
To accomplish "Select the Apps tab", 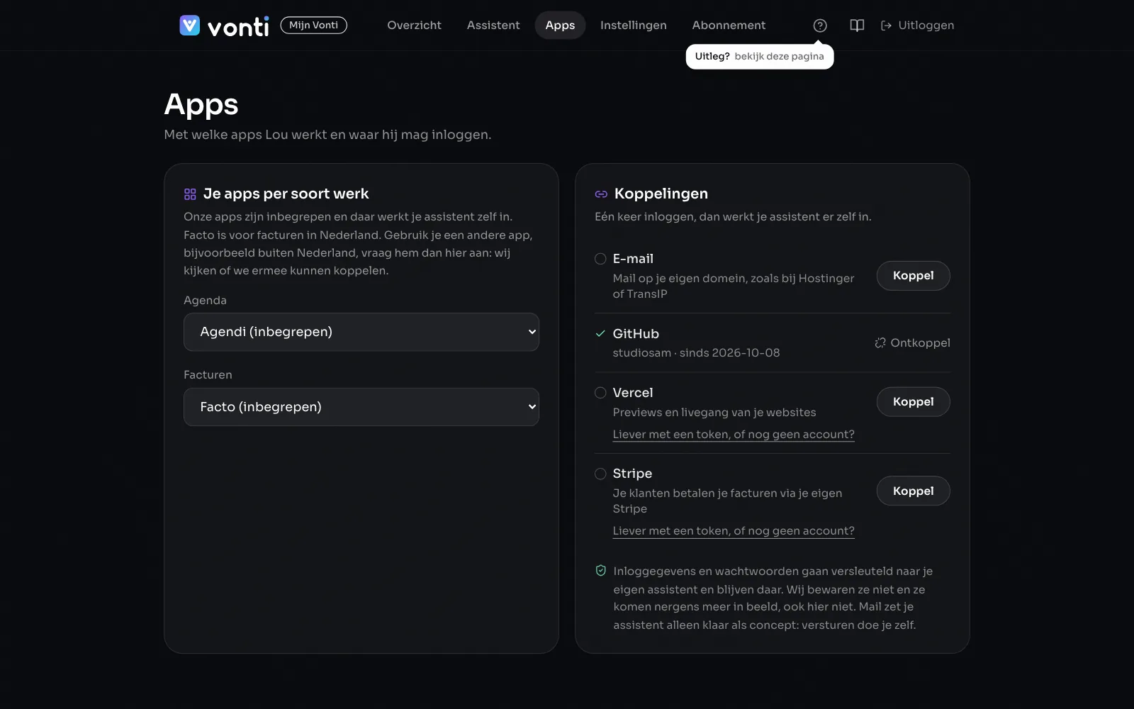I will click(x=560, y=26).
